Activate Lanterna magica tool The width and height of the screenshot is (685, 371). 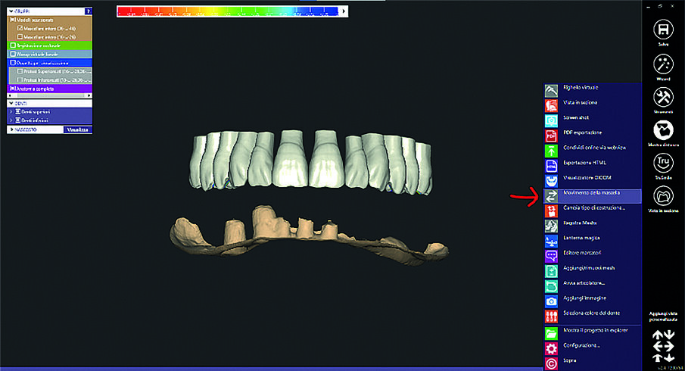coord(592,241)
